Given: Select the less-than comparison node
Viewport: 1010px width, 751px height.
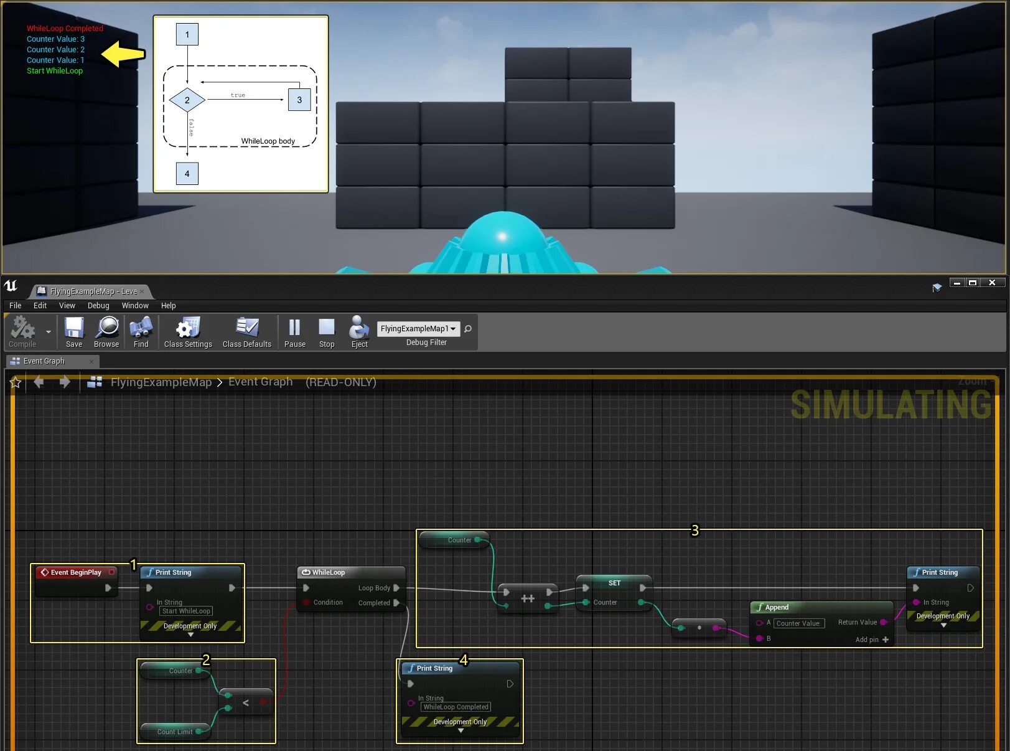Looking at the screenshot, I should [x=246, y=702].
